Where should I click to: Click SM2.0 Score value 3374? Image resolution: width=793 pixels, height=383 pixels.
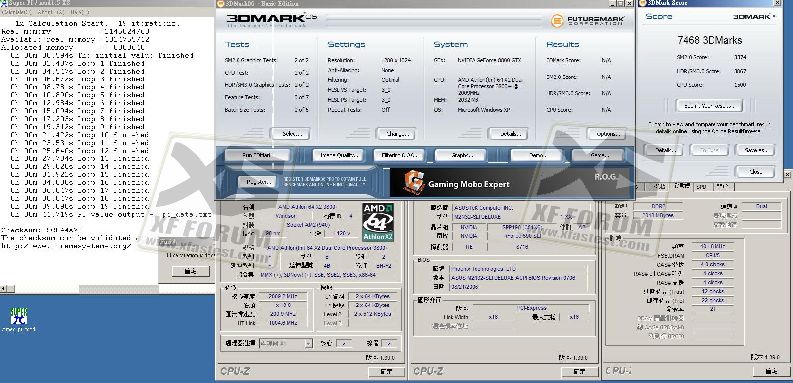pyautogui.click(x=740, y=57)
